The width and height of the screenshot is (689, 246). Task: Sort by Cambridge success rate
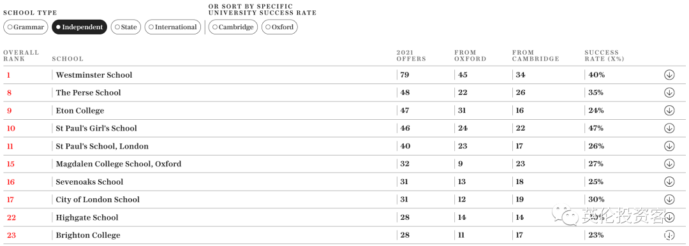pos(233,27)
